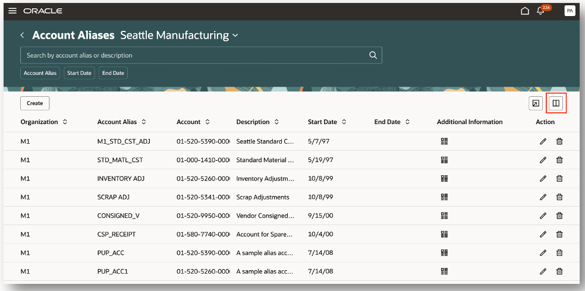Sort by Account column
The height and width of the screenshot is (291, 585).
click(207, 122)
